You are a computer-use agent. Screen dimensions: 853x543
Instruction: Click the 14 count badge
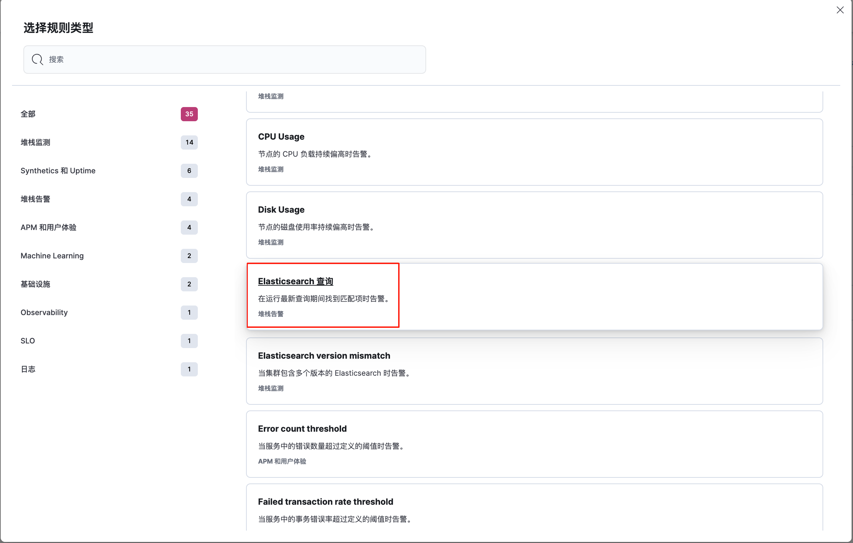pos(189,142)
